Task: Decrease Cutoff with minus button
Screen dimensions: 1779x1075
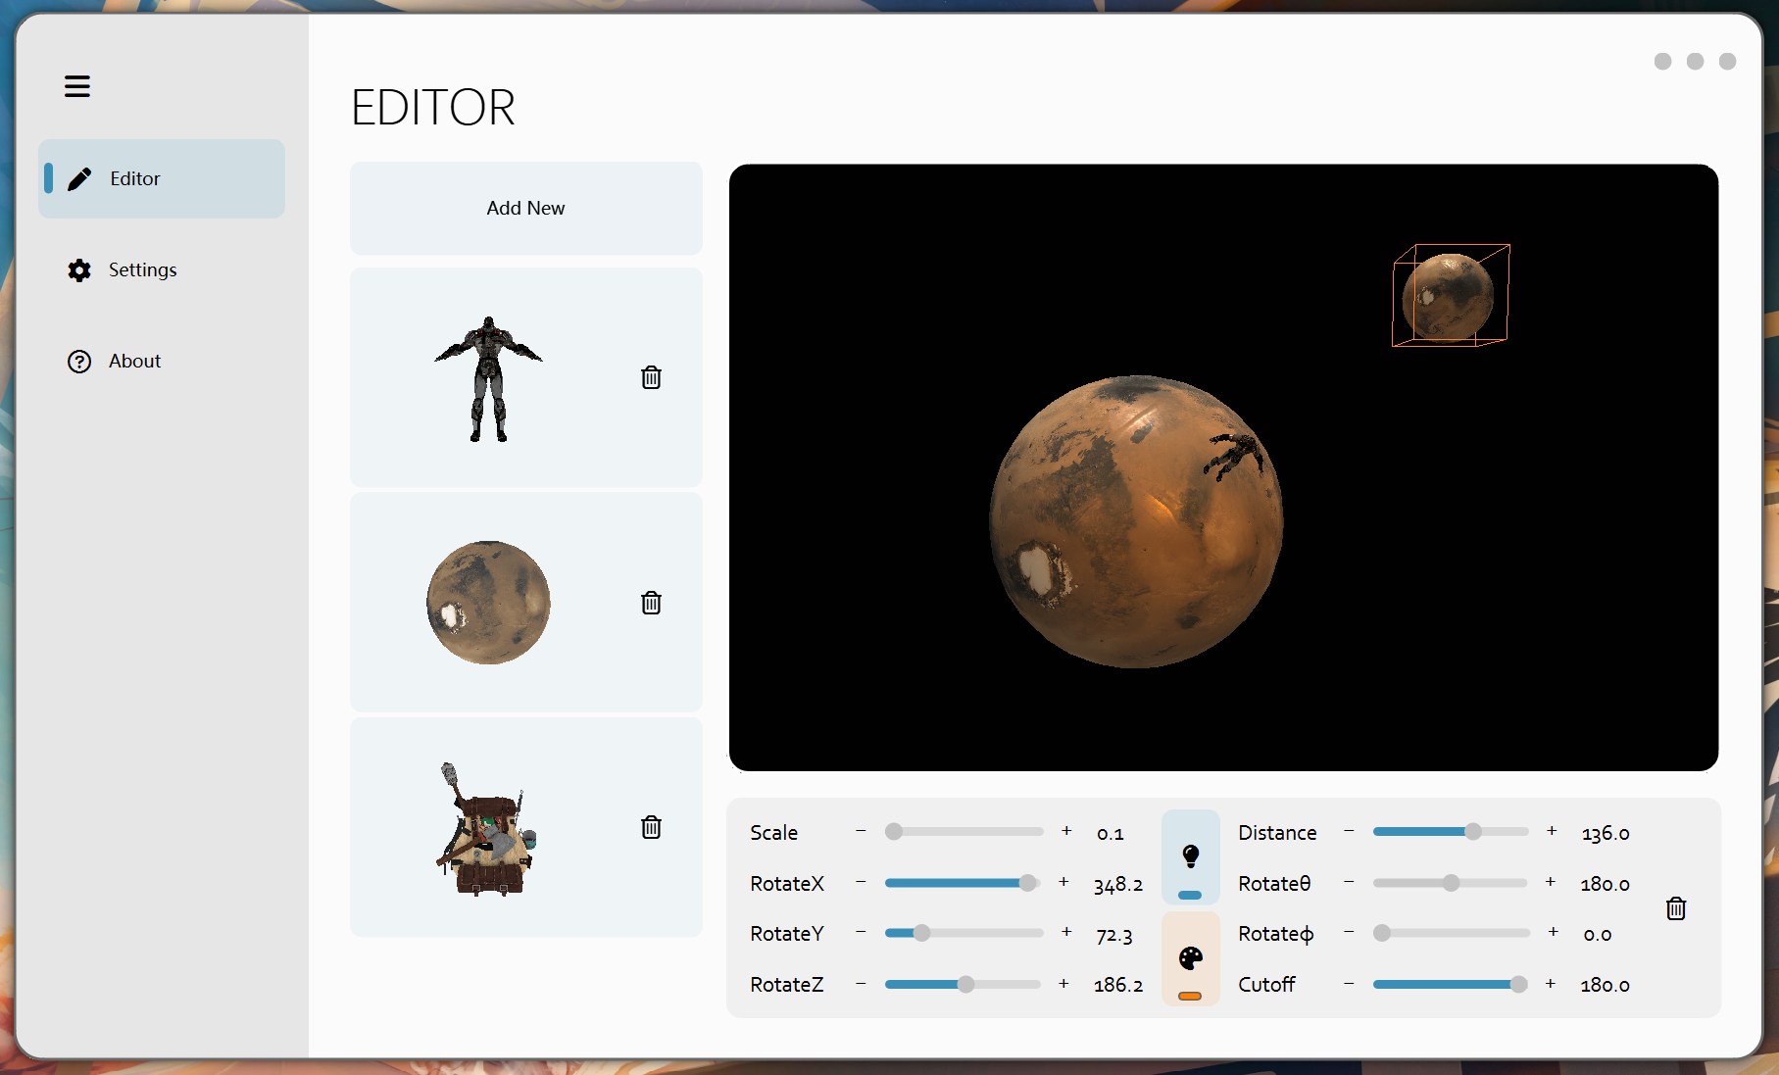Action: pyautogui.click(x=1349, y=983)
